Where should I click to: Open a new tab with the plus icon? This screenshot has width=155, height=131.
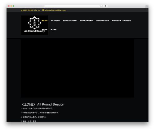click(147, 7)
